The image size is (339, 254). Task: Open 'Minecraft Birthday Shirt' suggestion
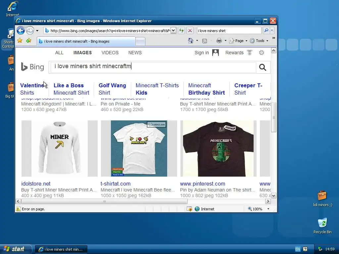coord(207,89)
